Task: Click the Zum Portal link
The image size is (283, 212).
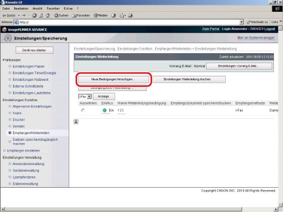Action: coord(211,29)
